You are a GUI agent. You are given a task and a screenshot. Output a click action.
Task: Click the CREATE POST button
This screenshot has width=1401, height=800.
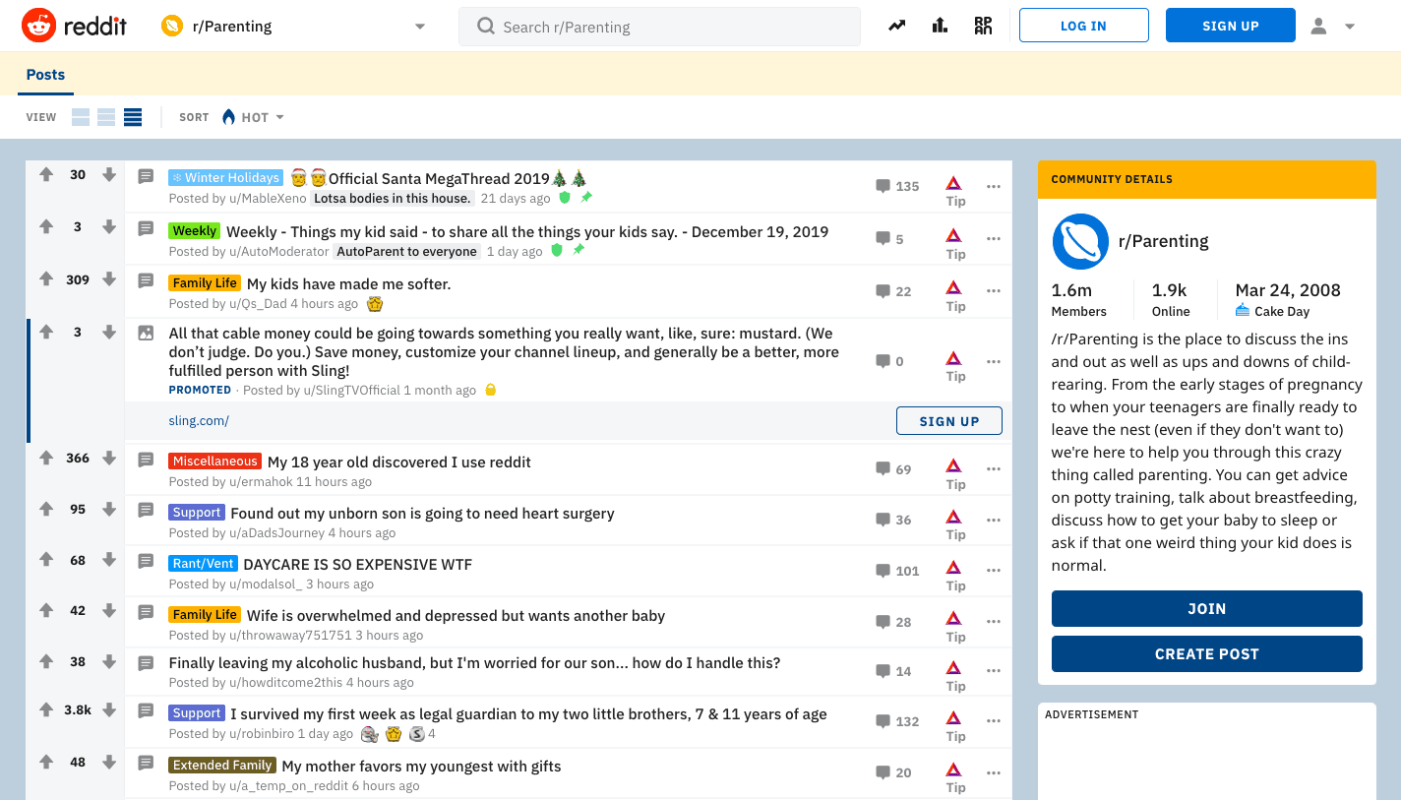[x=1206, y=653]
